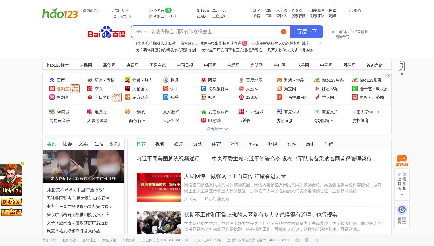This screenshot has height=246, width=434.
Task: Click the 凤凰网 icon
Action: coord(241,88)
